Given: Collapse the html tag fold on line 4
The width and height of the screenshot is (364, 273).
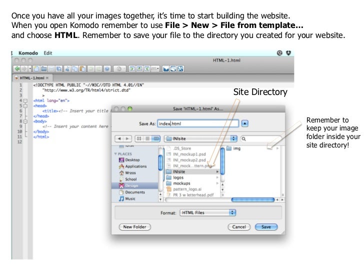Looking at the screenshot, I should coord(25,101).
